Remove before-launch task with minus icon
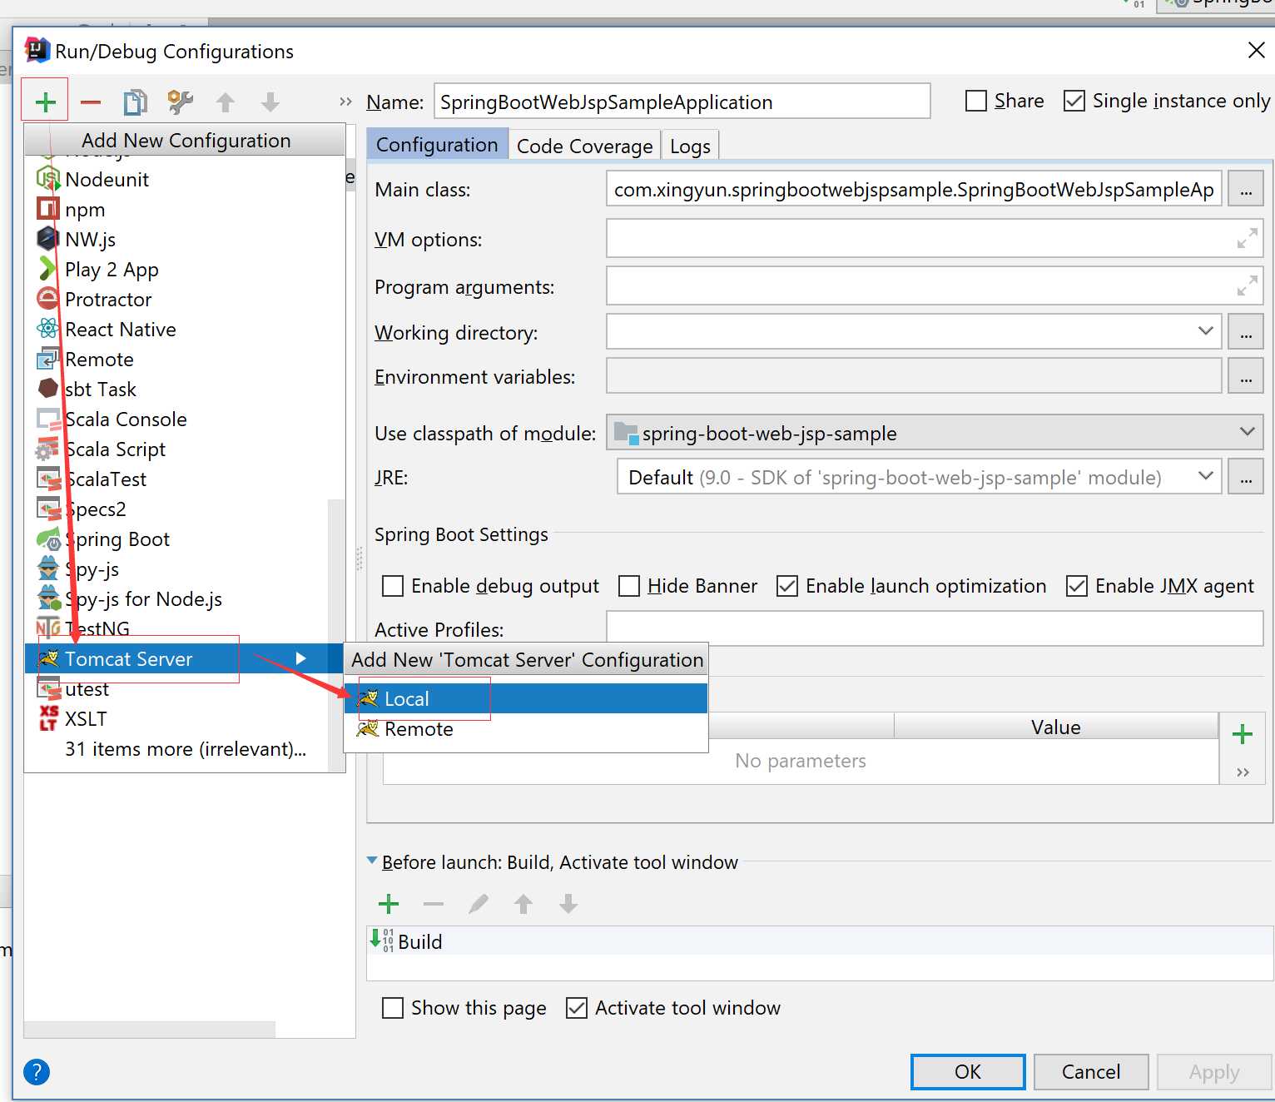Viewport: 1275px width, 1102px height. (434, 904)
